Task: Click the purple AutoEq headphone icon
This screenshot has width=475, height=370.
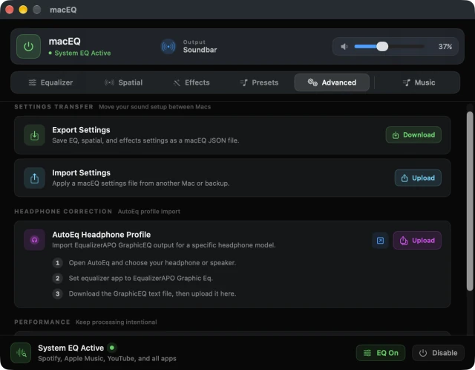Action: click(x=35, y=240)
